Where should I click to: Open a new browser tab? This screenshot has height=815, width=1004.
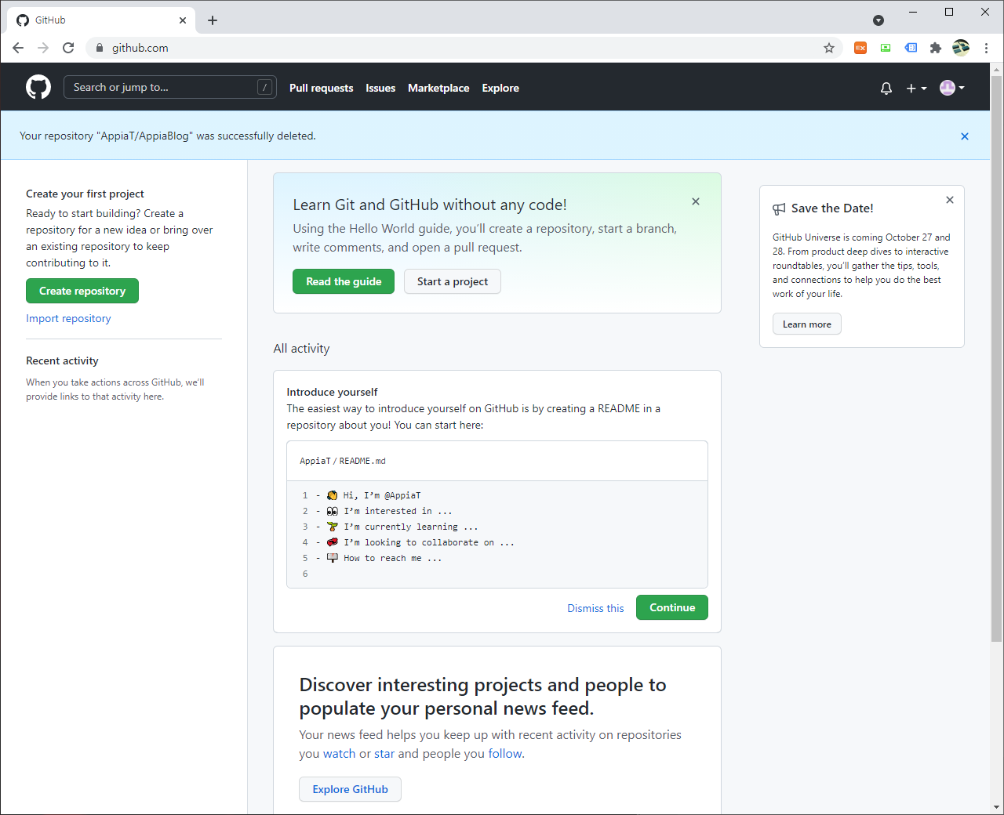tap(213, 20)
